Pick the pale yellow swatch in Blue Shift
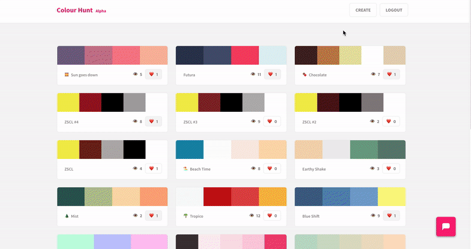 click(x=392, y=197)
